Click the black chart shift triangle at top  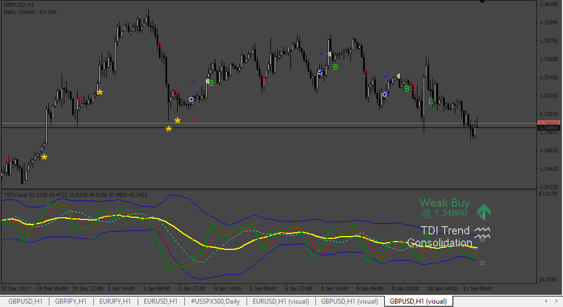pos(482,2)
